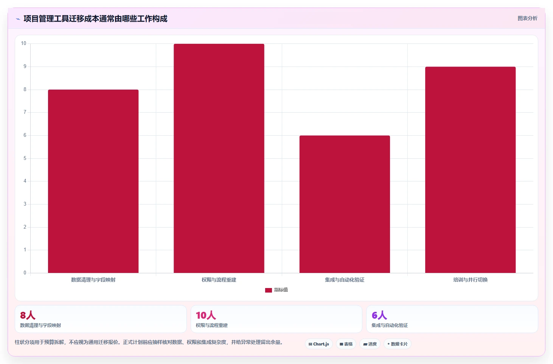The height and width of the screenshot is (364, 553).
Task: Open the 6人 data card
Action: point(452,319)
